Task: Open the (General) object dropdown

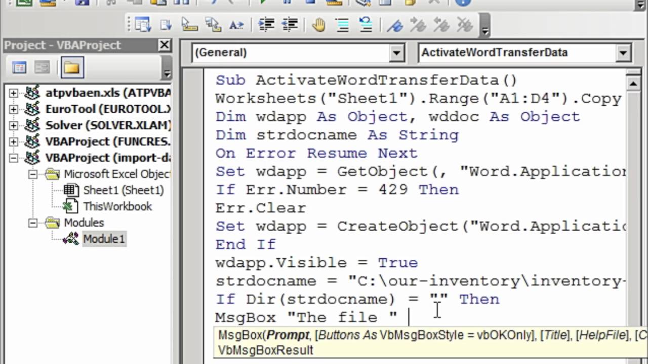Action: [396, 53]
